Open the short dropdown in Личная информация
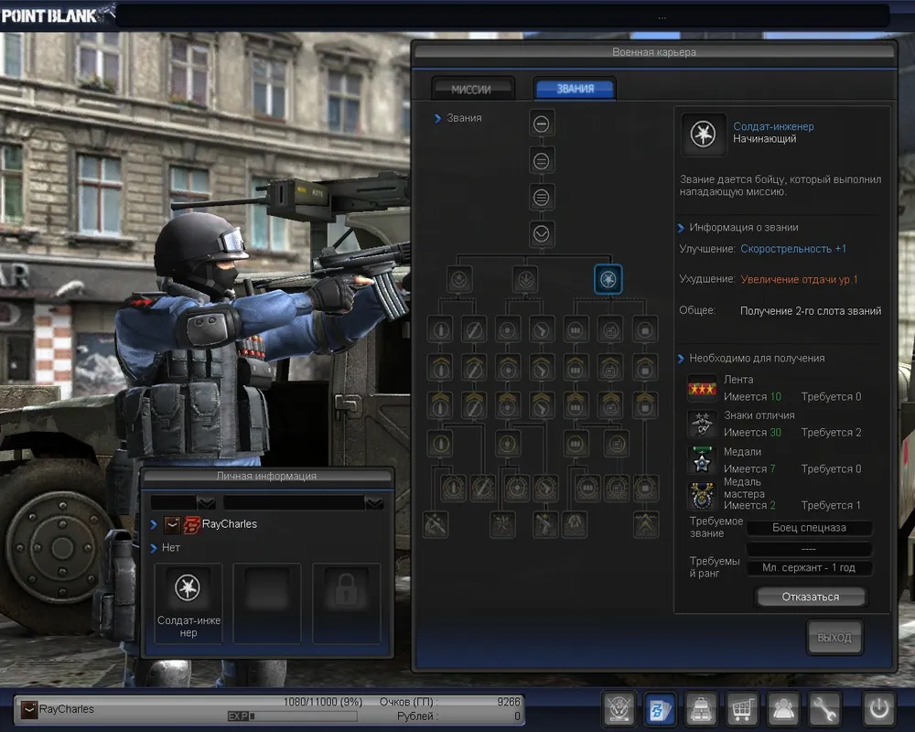Viewport: 915px width, 732px height. point(207,502)
